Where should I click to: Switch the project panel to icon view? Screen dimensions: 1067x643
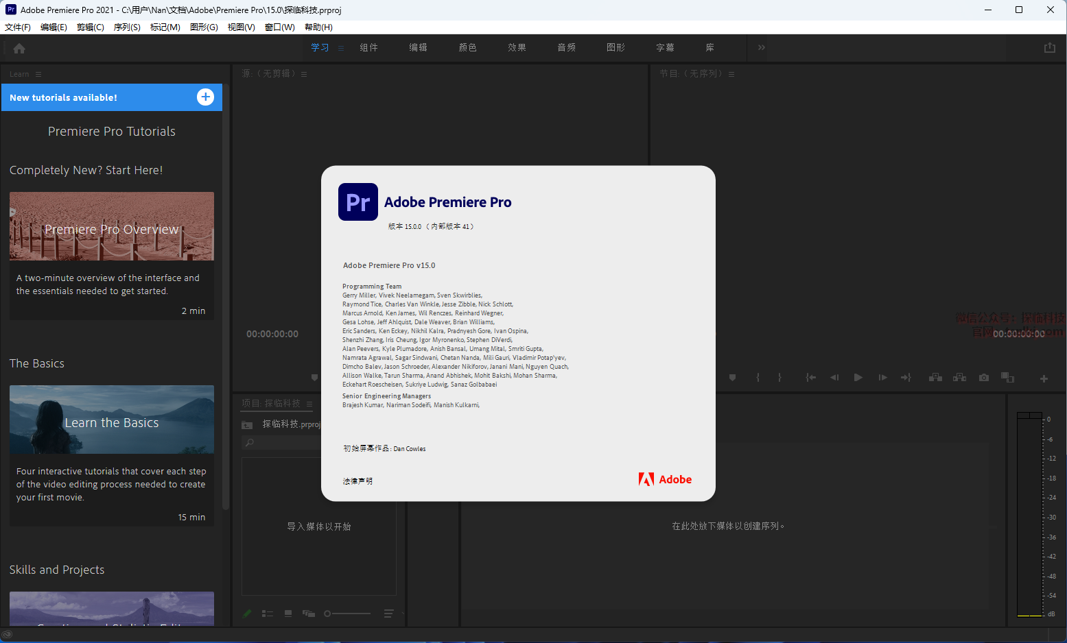(288, 614)
